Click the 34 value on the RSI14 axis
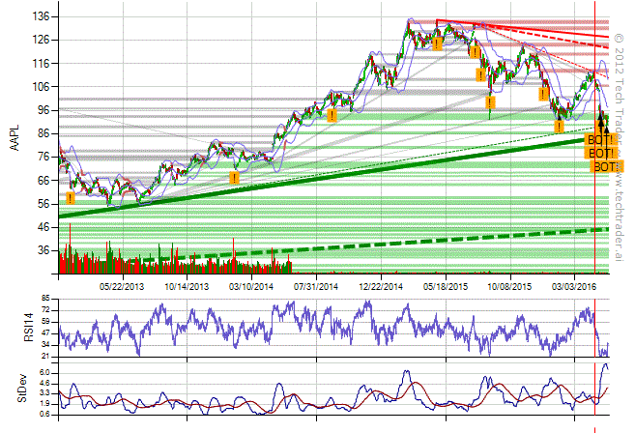This screenshot has height=433, width=635. [x=45, y=345]
